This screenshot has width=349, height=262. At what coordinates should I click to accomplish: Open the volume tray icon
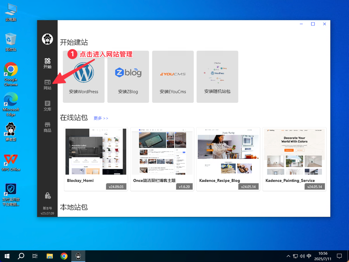pos(302,256)
